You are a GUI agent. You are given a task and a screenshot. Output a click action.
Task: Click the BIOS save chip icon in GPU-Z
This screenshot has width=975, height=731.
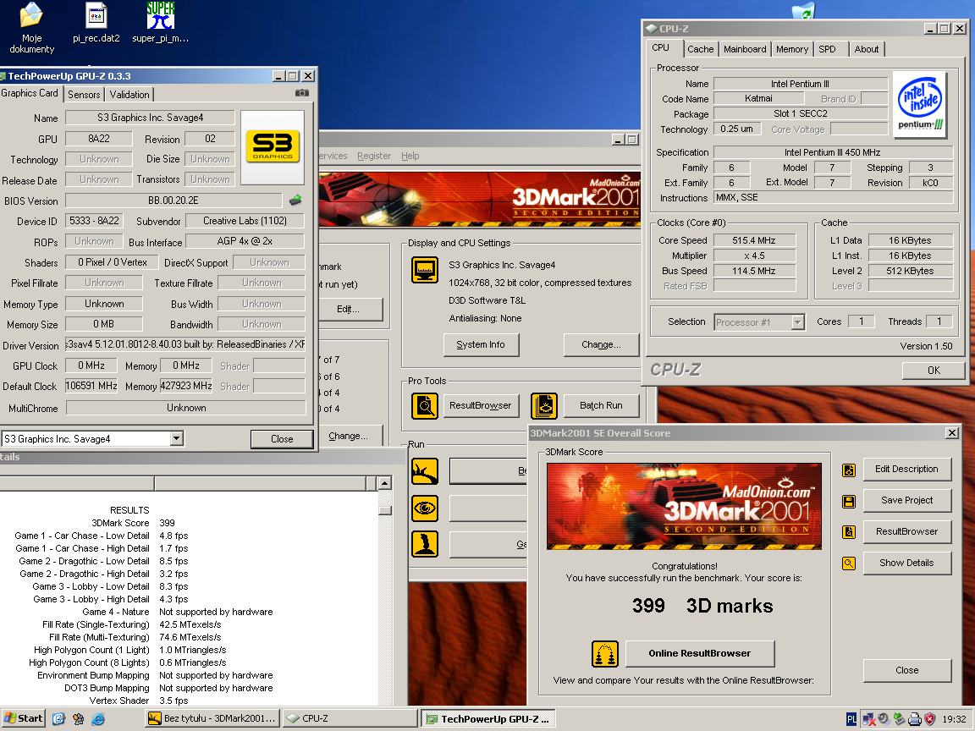(295, 200)
